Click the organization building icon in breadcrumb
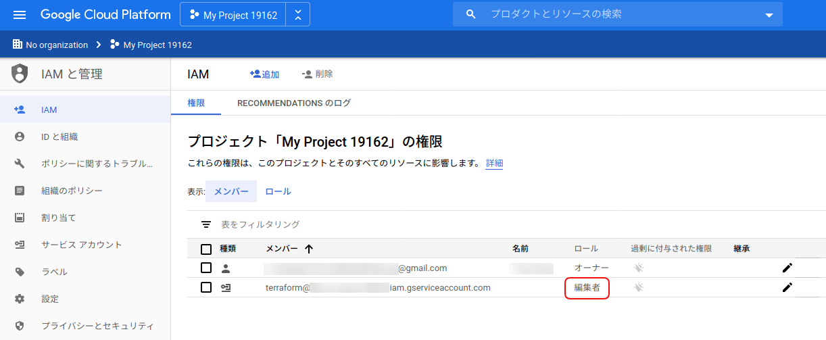This screenshot has width=826, height=340. 18,45
